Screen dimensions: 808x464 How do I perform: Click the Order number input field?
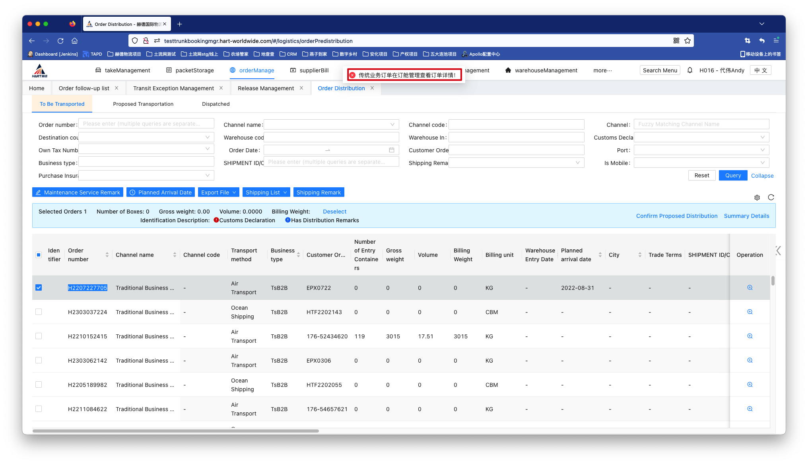click(146, 124)
